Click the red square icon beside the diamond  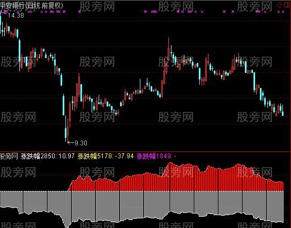[x=287, y=5]
